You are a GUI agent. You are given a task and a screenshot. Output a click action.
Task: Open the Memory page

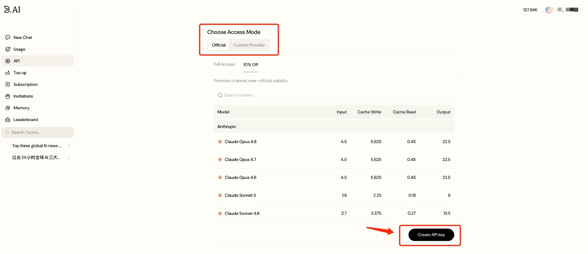click(x=37, y=108)
